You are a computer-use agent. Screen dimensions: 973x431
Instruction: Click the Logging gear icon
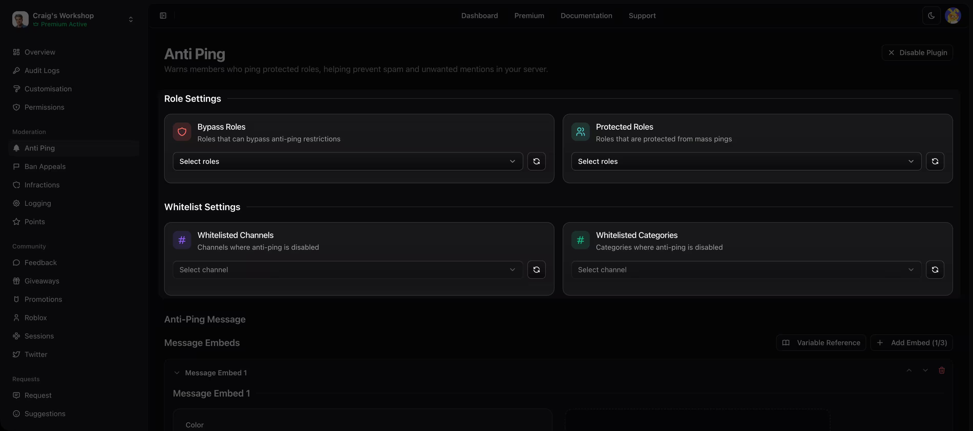click(16, 203)
